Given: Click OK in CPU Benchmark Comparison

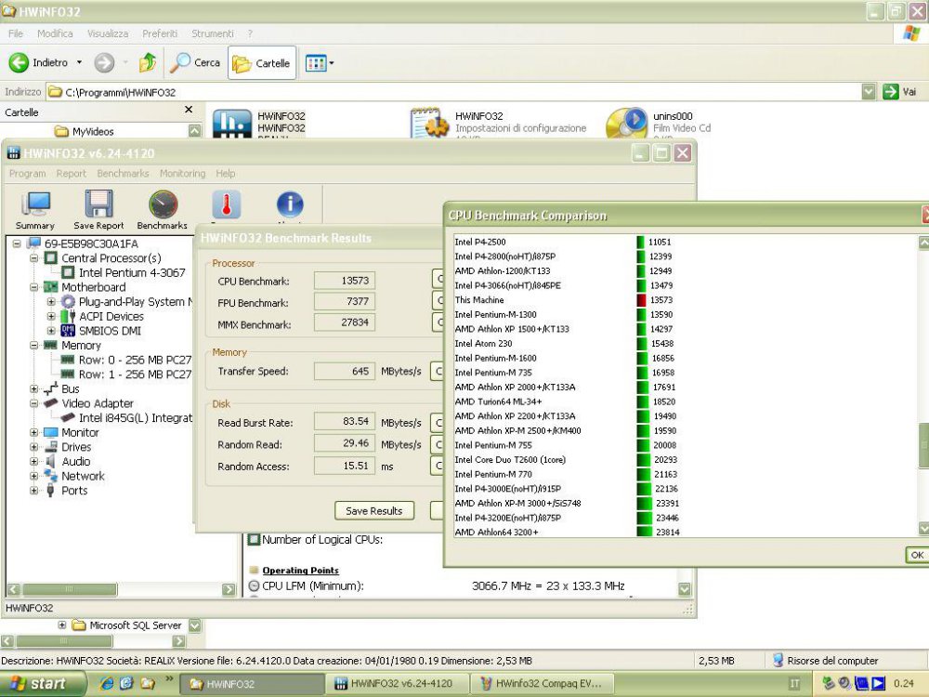Looking at the screenshot, I should click(x=917, y=555).
